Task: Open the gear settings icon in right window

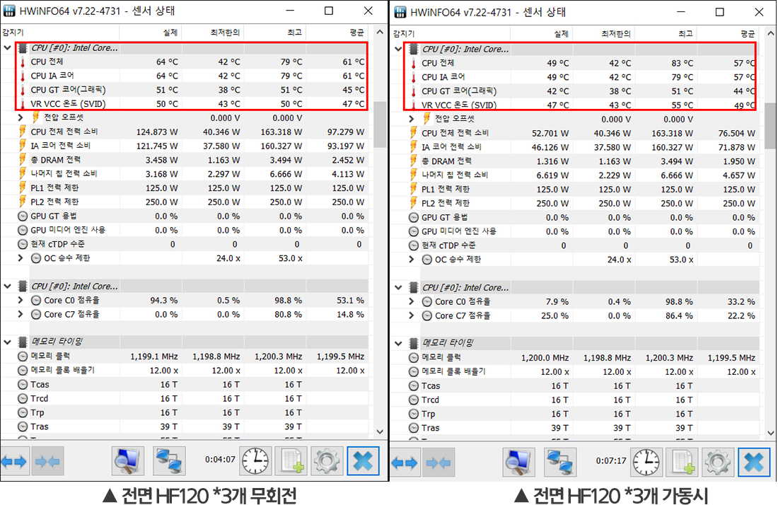Action: click(717, 463)
